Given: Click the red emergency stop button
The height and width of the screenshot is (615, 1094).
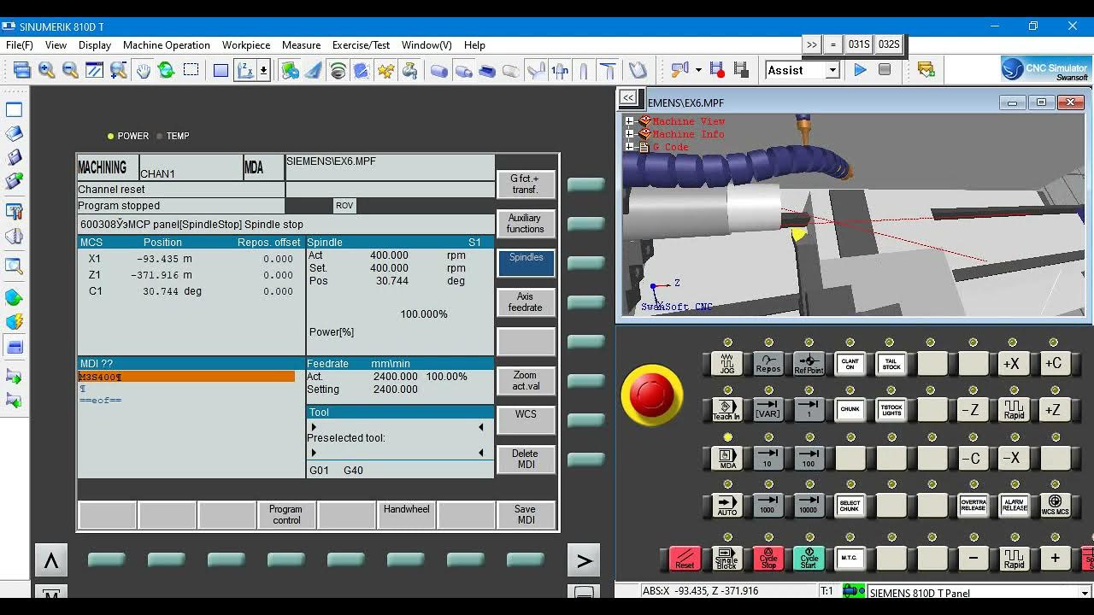Looking at the screenshot, I should point(651,395).
